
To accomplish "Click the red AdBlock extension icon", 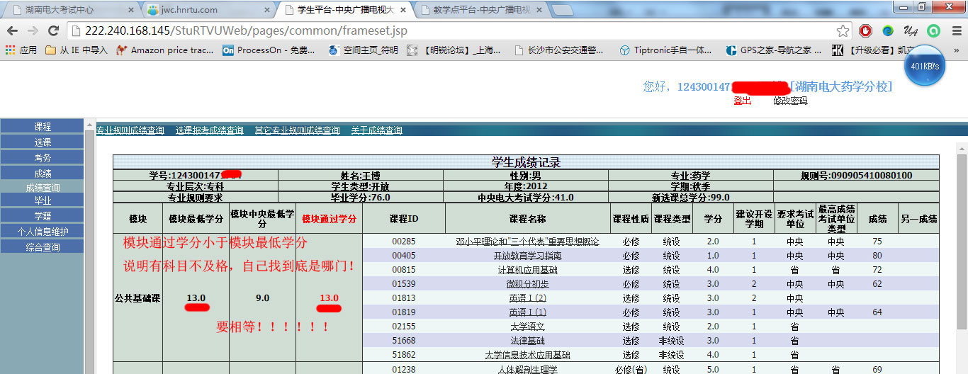I will coord(865,31).
